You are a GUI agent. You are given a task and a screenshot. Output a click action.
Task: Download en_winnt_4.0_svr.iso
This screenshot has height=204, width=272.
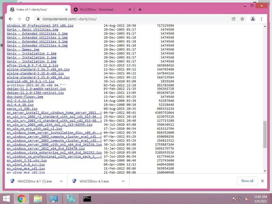[x=26, y=165]
